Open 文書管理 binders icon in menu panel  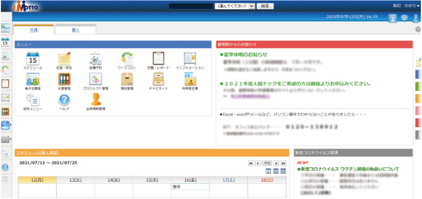pyautogui.click(x=64, y=79)
